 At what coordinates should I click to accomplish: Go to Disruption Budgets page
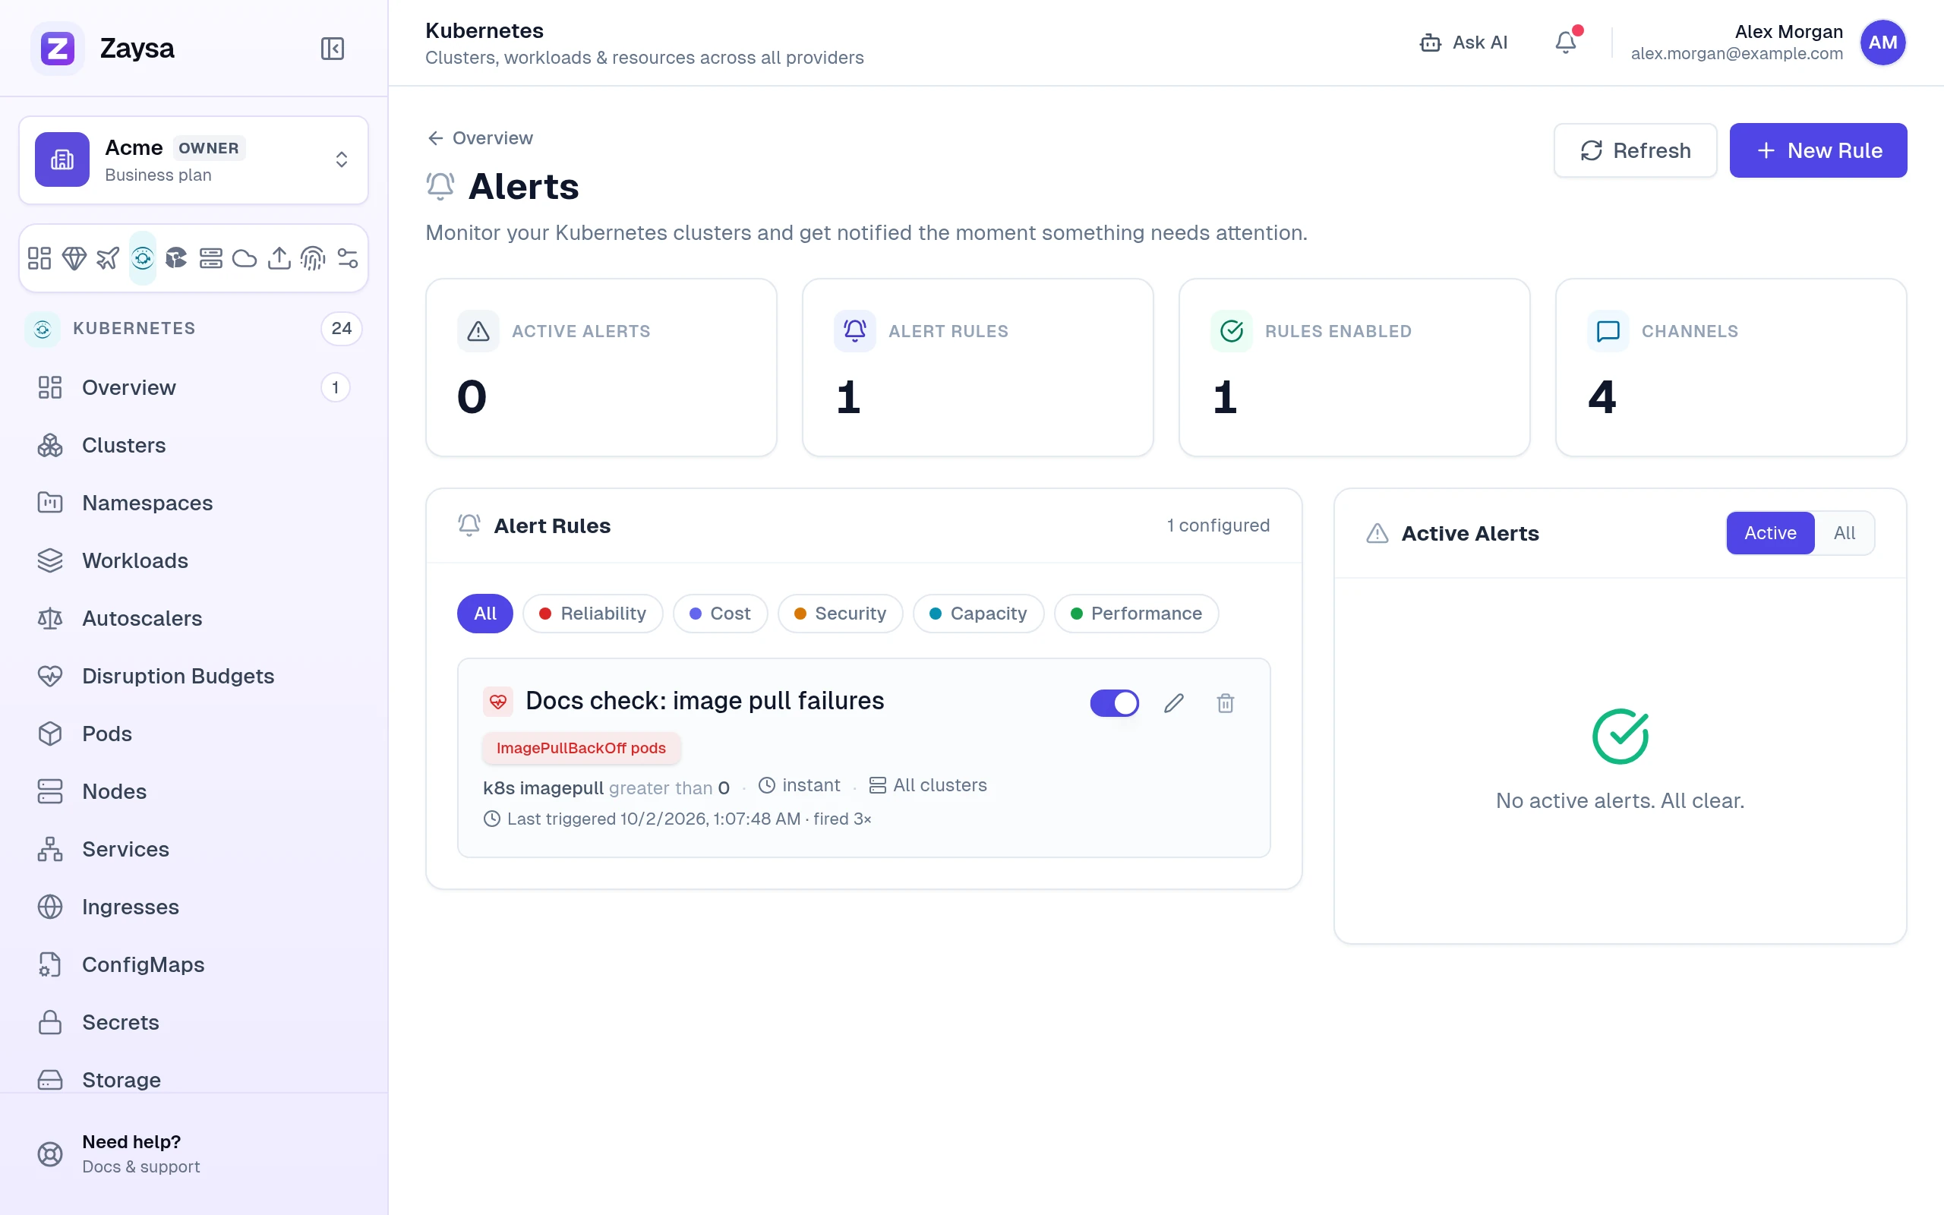(194, 677)
